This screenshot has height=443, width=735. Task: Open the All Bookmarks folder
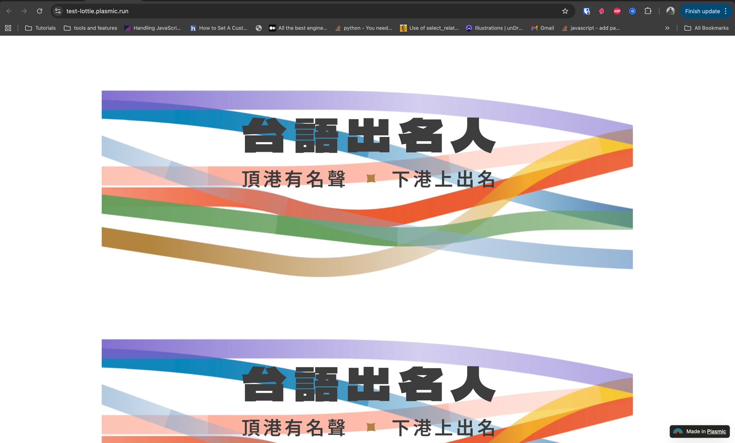[706, 28]
